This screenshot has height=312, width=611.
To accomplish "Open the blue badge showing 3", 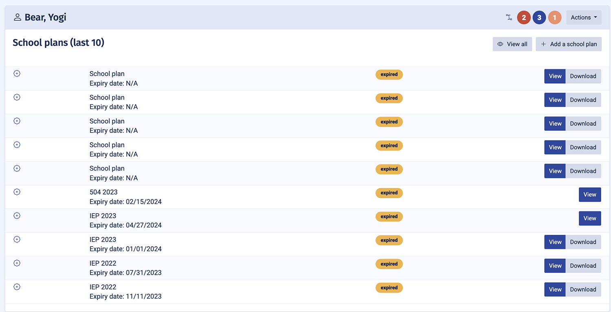I will [x=539, y=17].
